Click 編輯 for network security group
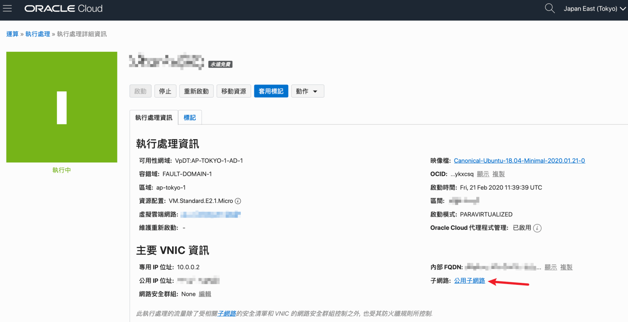This screenshot has width=628, height=322. [x=205, y=294]
